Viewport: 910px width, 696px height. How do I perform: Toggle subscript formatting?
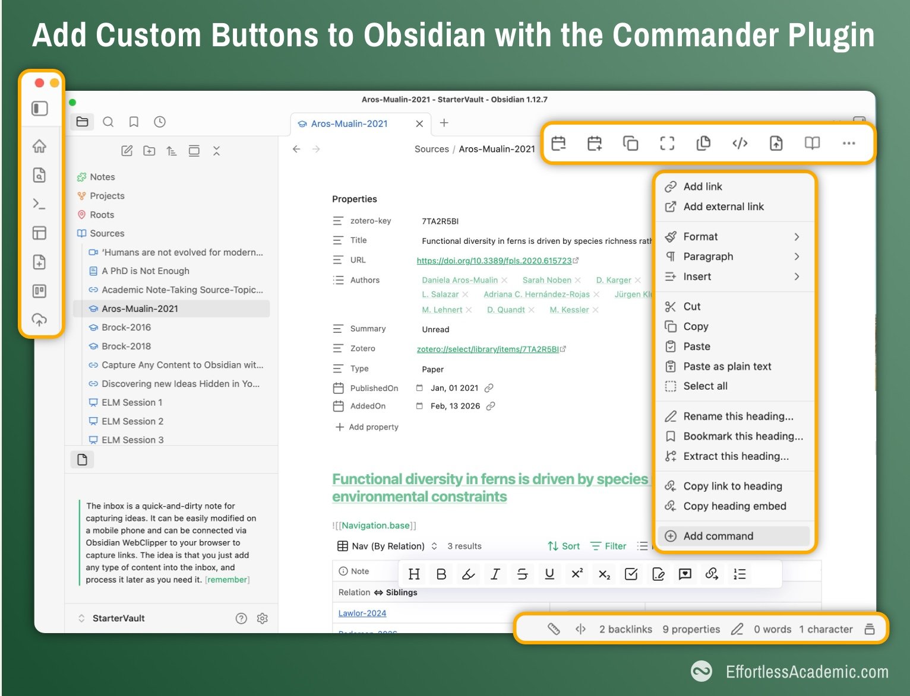604,574
